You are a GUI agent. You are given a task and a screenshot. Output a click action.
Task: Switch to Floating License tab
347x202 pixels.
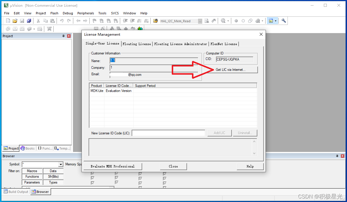click(x=137, y=44)
